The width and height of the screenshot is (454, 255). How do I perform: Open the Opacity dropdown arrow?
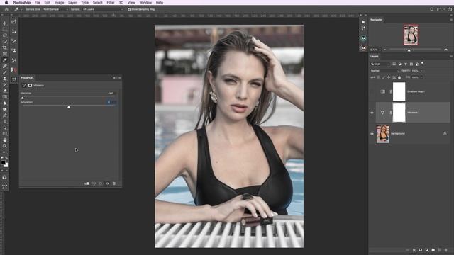(x=421, y=71)
